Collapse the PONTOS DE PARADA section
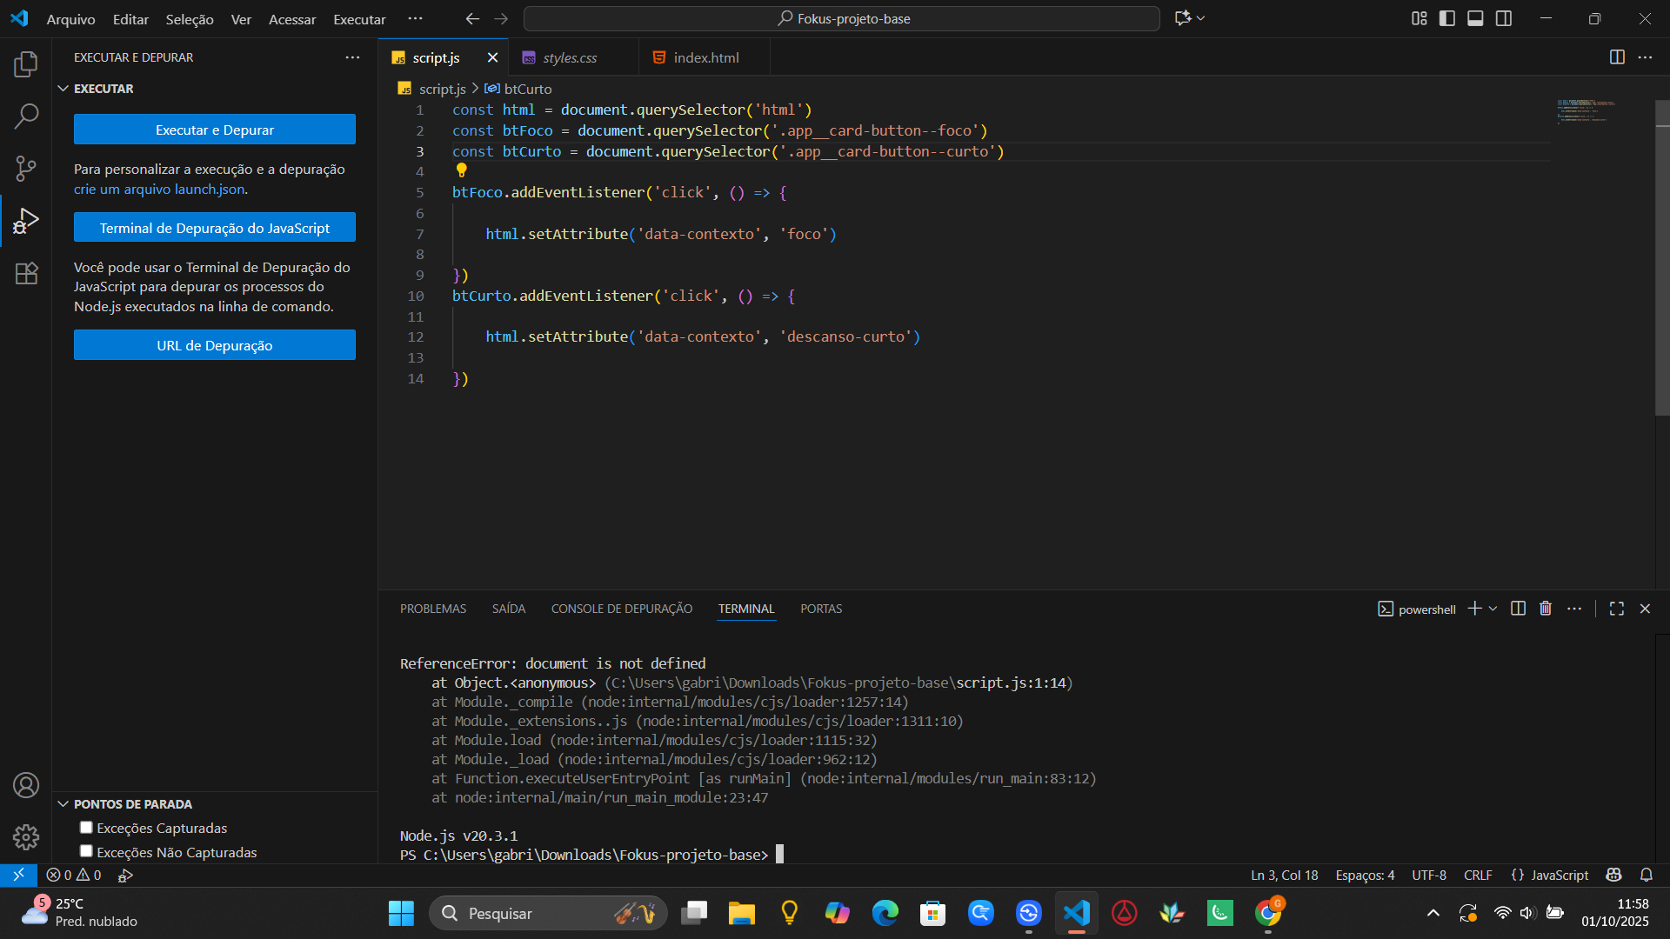Image resolution: width=1670 pixels, height=939 pixels. click(63, 804)
